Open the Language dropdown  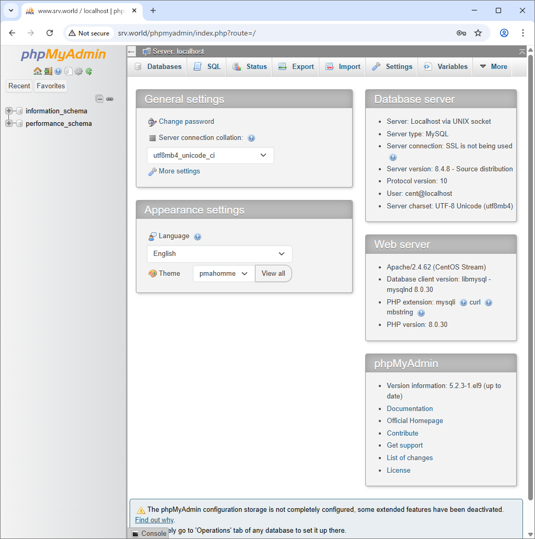point(219,254)
